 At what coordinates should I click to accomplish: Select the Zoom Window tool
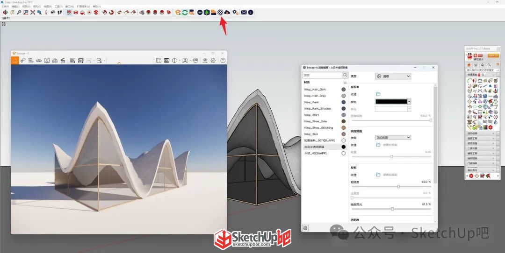pos(26,12)
